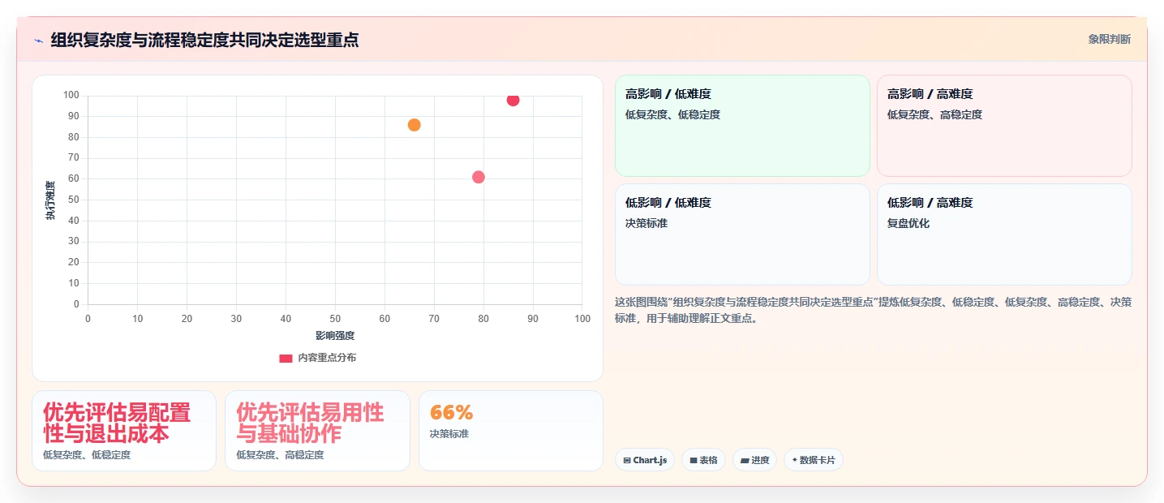Click the 影响强度 x-axis label
This screenshot has width=1164, height=503.
(x=335, y=335)
